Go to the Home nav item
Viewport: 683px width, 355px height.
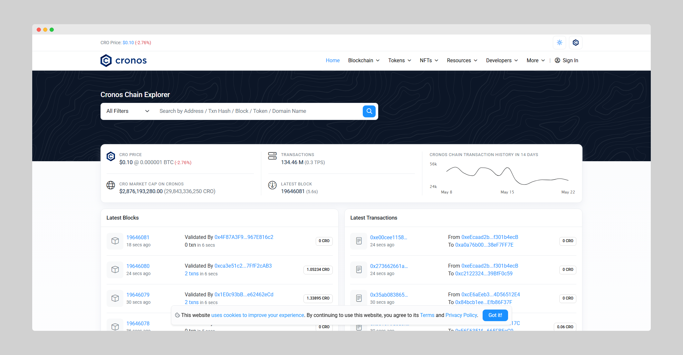tap(332, 61)
